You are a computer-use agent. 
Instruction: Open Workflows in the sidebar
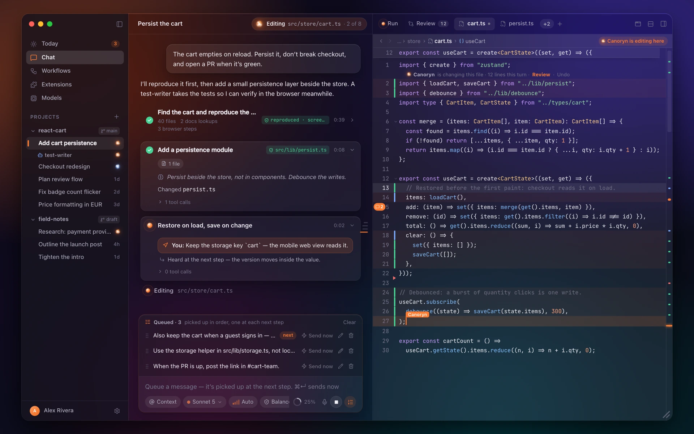75,71
